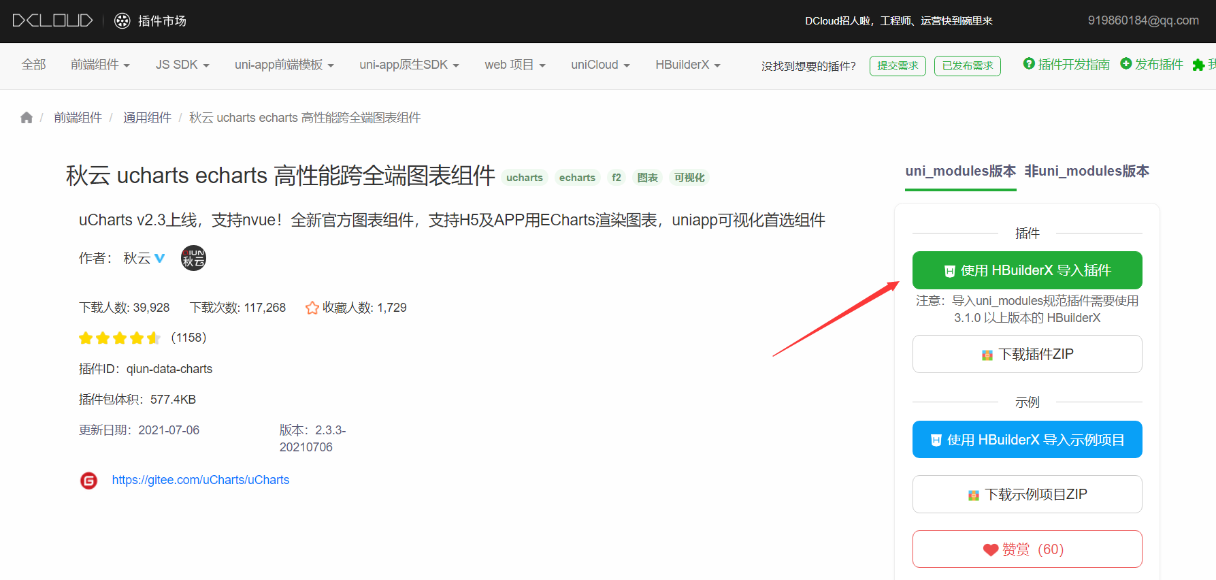Click the 通用组件 breadcrumb link

[147, 118]
